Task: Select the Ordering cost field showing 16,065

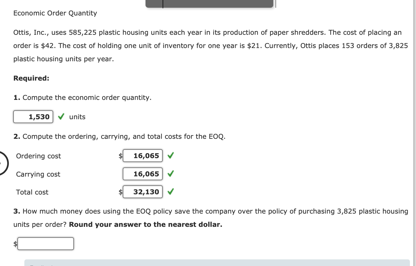Action: click(143, 156)
